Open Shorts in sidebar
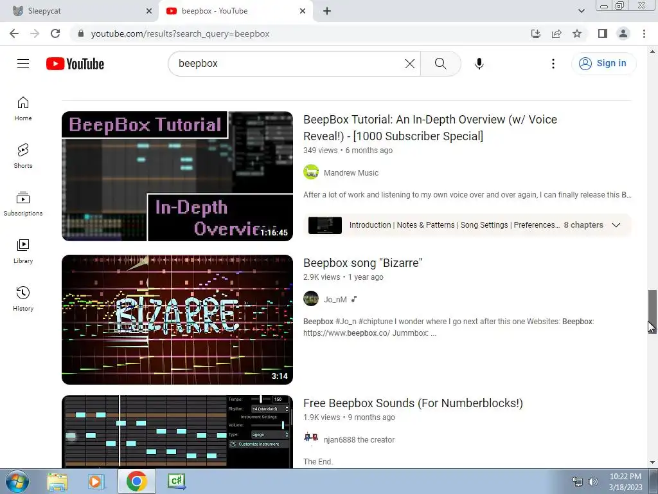Image resolution: width=658 pixels, height=494 pixels. [23, 156]
